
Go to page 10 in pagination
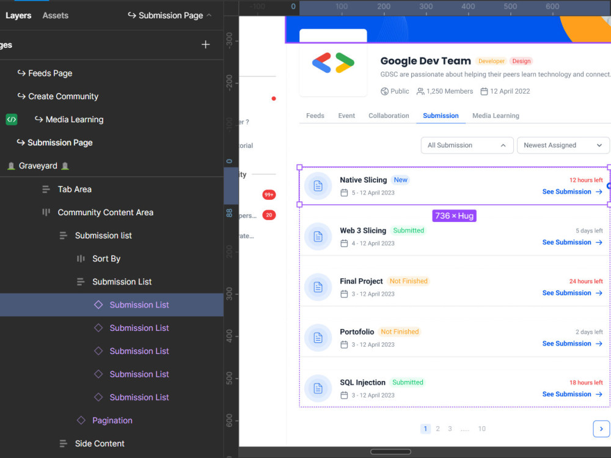[x=481, y=429]
